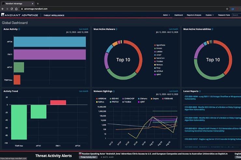Click the Threat Activity Alert tag button
Screen dimensions: 241x160
[x=88, y=157]
